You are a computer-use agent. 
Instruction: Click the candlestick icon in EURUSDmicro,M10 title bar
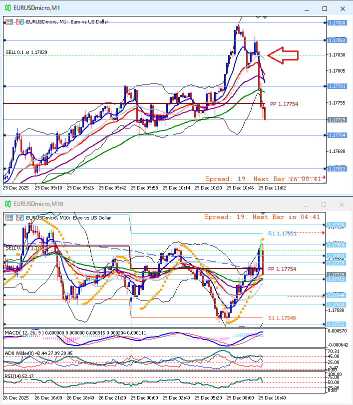click(7, 204)
